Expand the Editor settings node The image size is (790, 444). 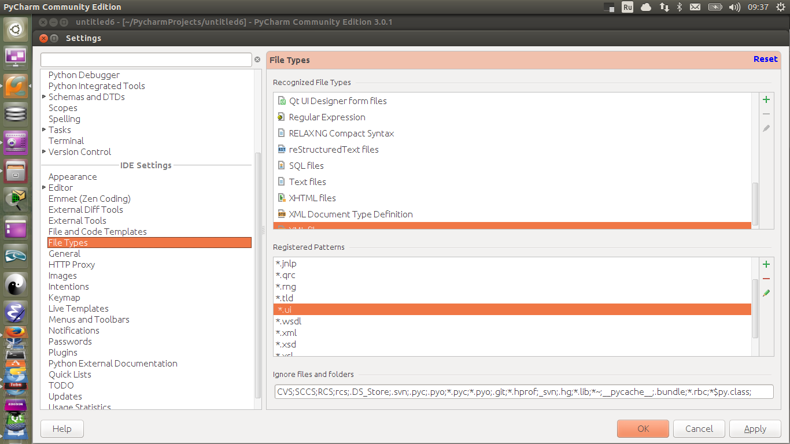pos(44,188)
